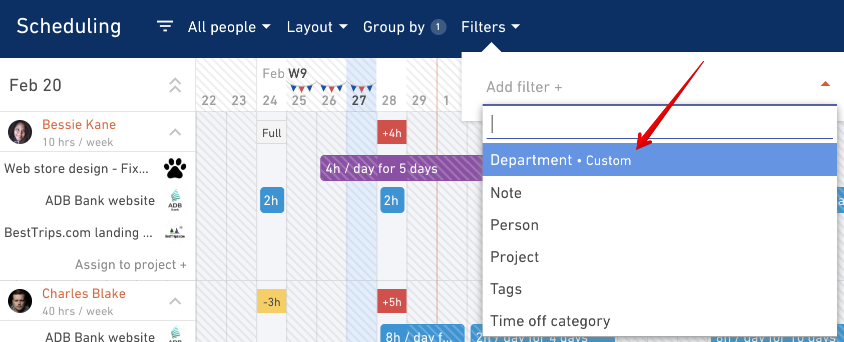This screenshot has width=844, height=342.
Task: Choose Note filter option
Action: pyautogui.click(x=660, y=193)
